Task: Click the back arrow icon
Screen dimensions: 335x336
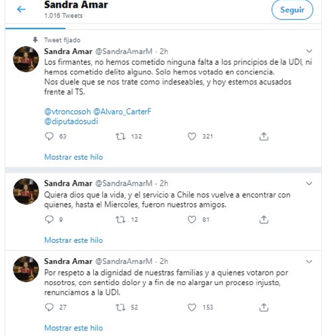Action: 21,9
